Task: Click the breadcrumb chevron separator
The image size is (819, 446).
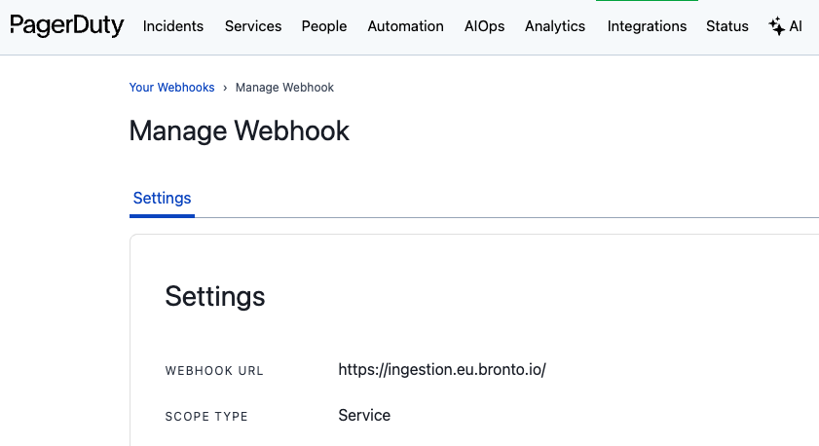Action: (x=225, y=88)
